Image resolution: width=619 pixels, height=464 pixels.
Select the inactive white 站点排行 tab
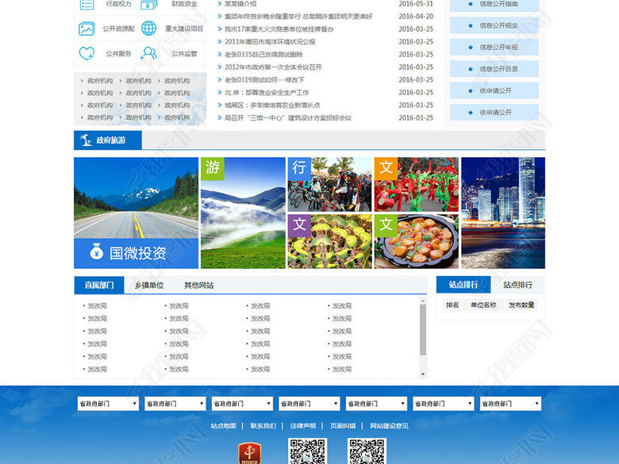[517, 285]
